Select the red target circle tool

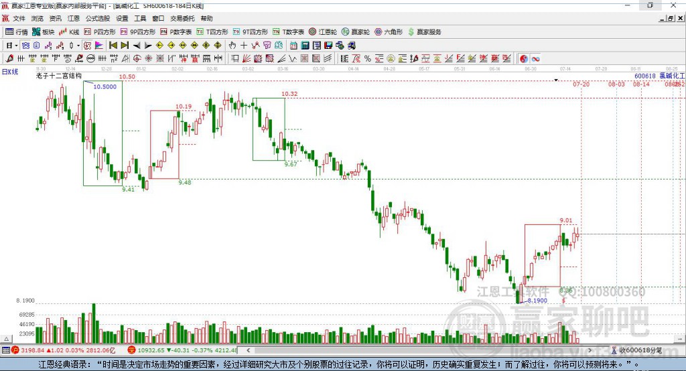(137, 59)
